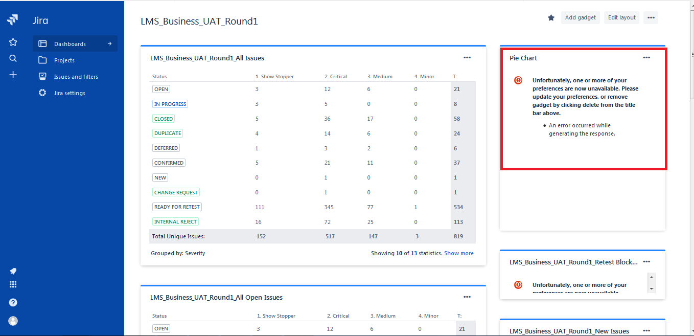Open the dashboard more actions ellipsis menu
Screen dimensions: 694x336
coord(651,17)
